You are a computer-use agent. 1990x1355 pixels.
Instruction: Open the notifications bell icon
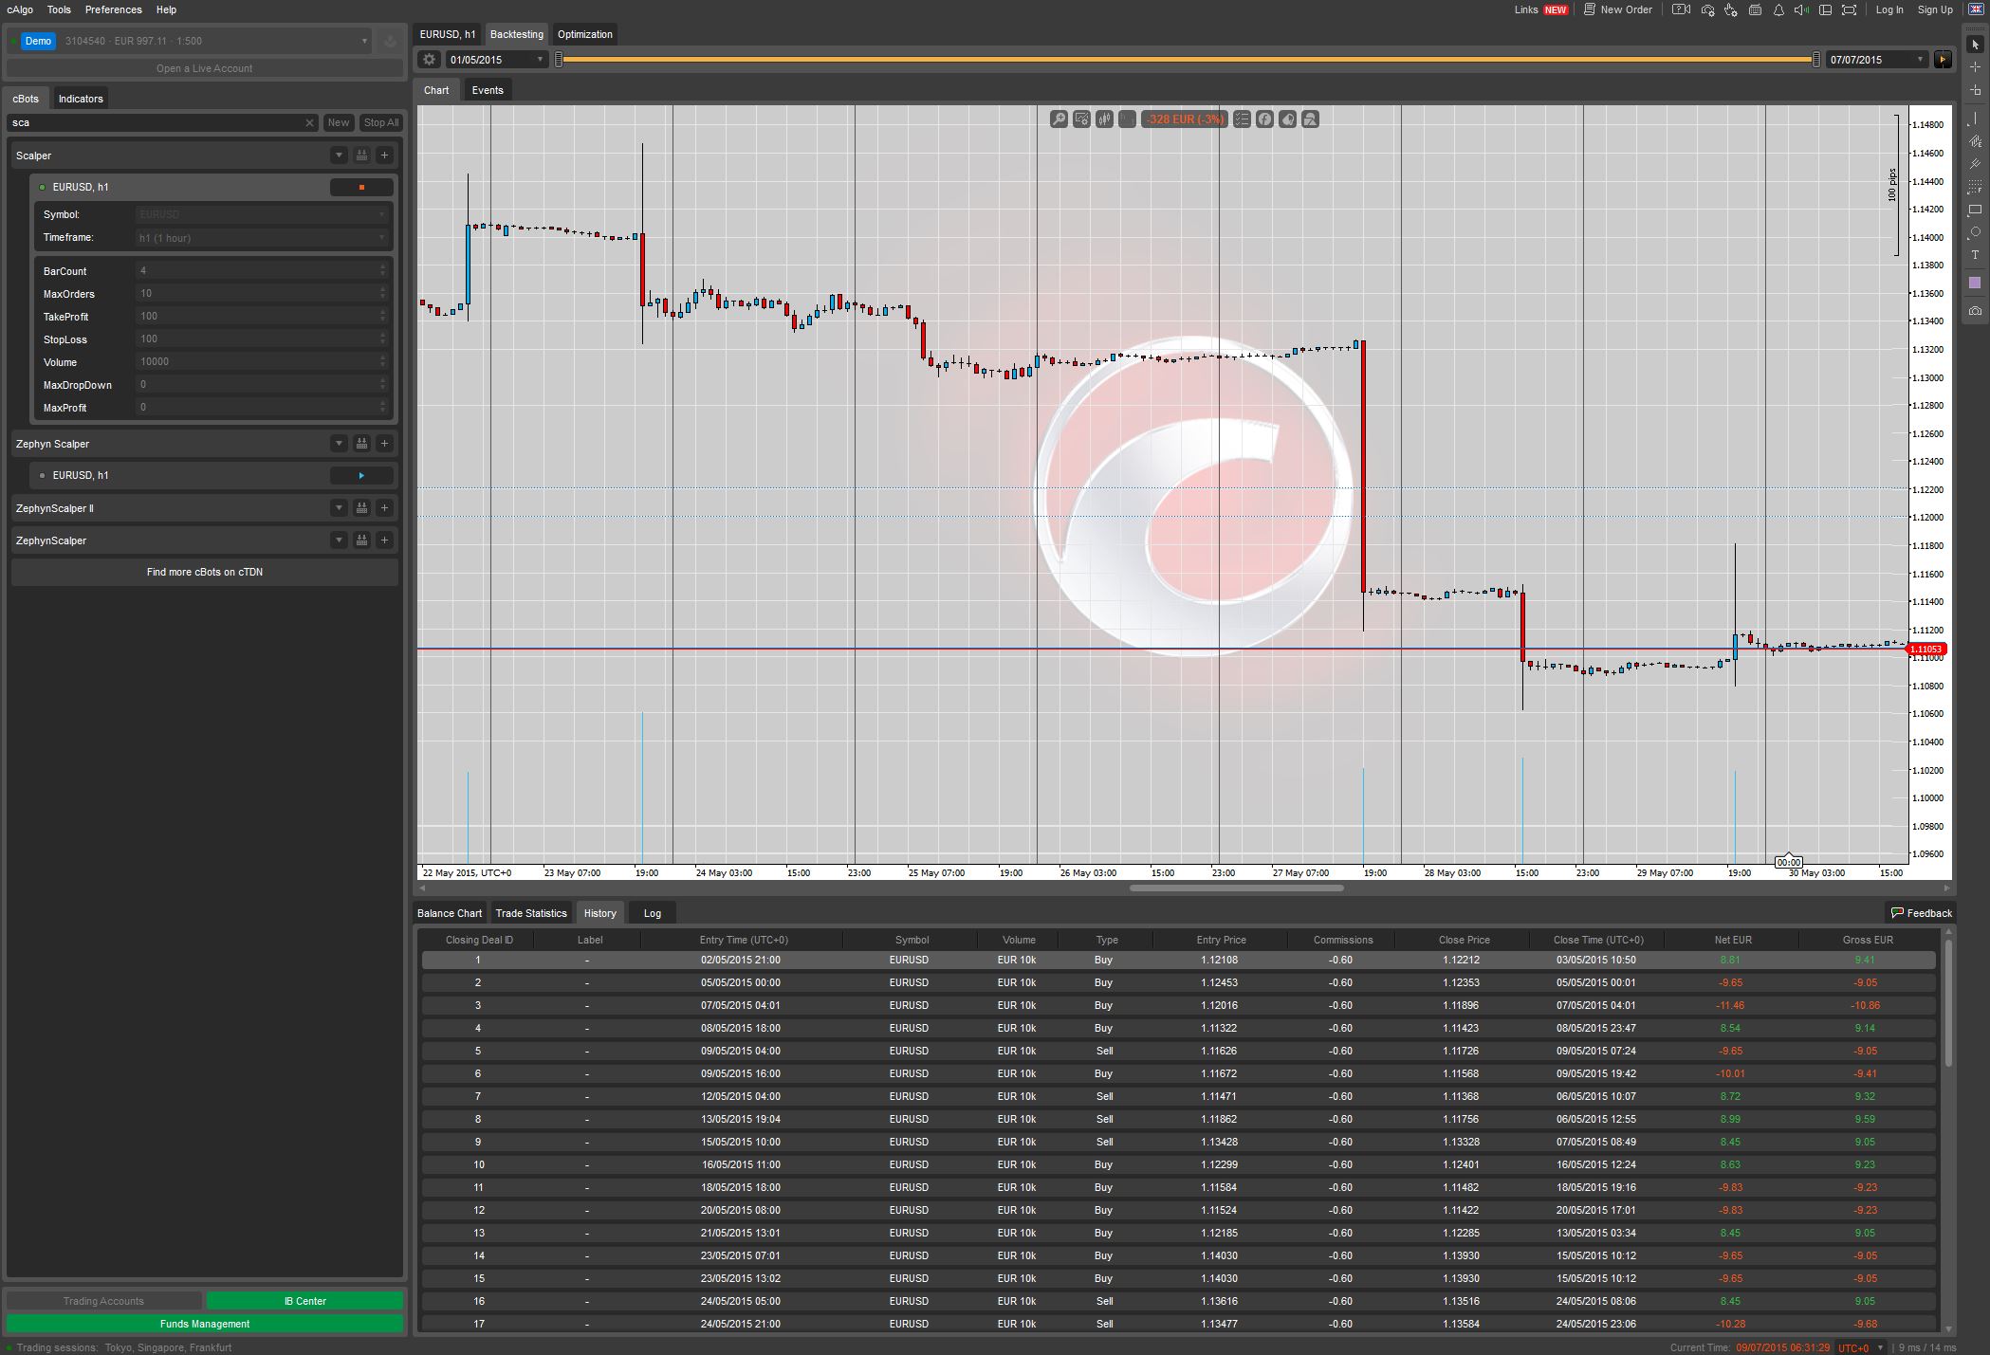pos(1778,9)
